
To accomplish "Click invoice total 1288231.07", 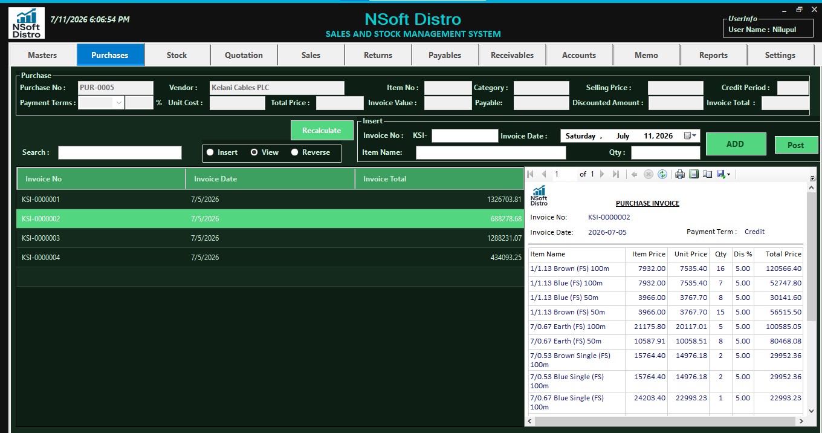I will [503, 238].
